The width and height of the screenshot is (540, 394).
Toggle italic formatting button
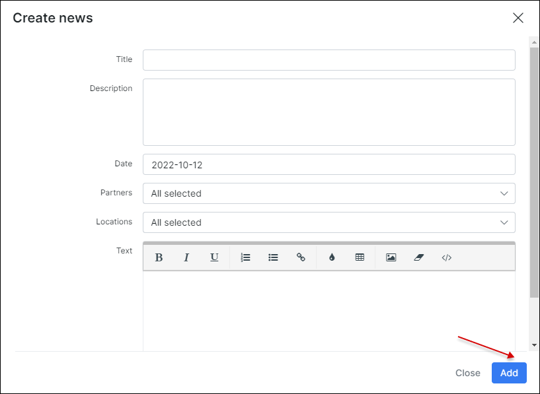[186, 257]
